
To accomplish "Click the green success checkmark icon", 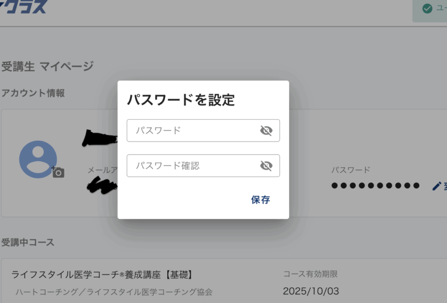I will [x=427, y=8].
